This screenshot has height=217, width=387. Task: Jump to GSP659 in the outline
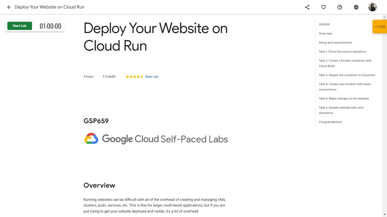pyautogui.click(x=324, y=24)
